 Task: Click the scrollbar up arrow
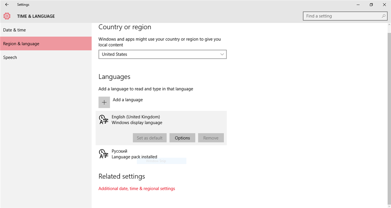coord(389,25)
